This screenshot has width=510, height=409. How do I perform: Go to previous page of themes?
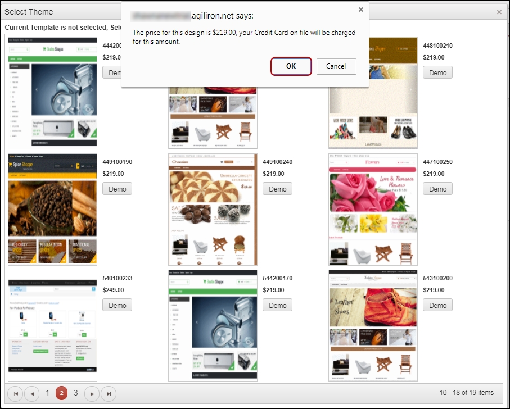(x=32, y=393)
